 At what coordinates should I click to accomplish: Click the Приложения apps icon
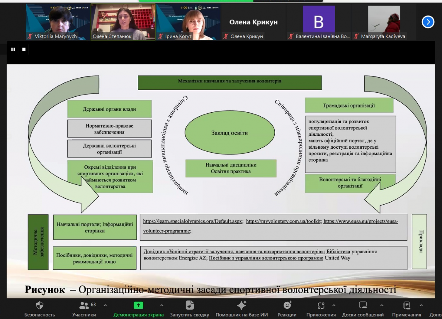(x=321, y=305)
